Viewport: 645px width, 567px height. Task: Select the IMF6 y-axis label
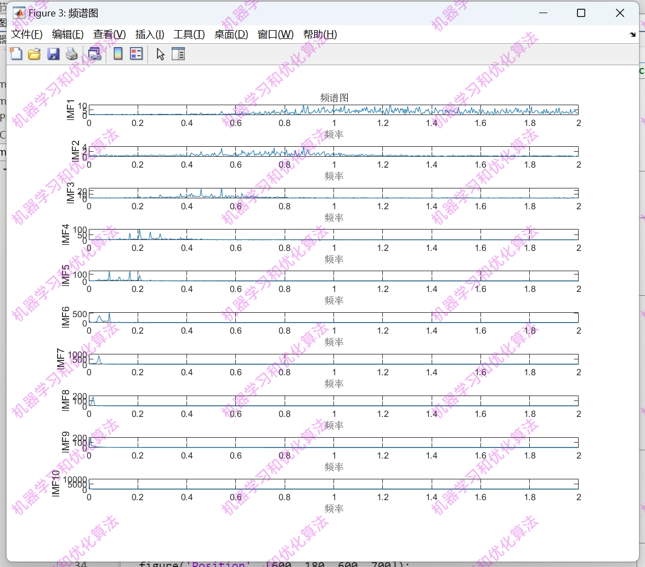point(66,317)
